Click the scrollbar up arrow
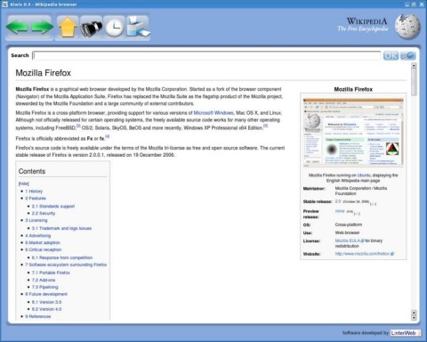The image size is (427, 342). click(414, 66)
